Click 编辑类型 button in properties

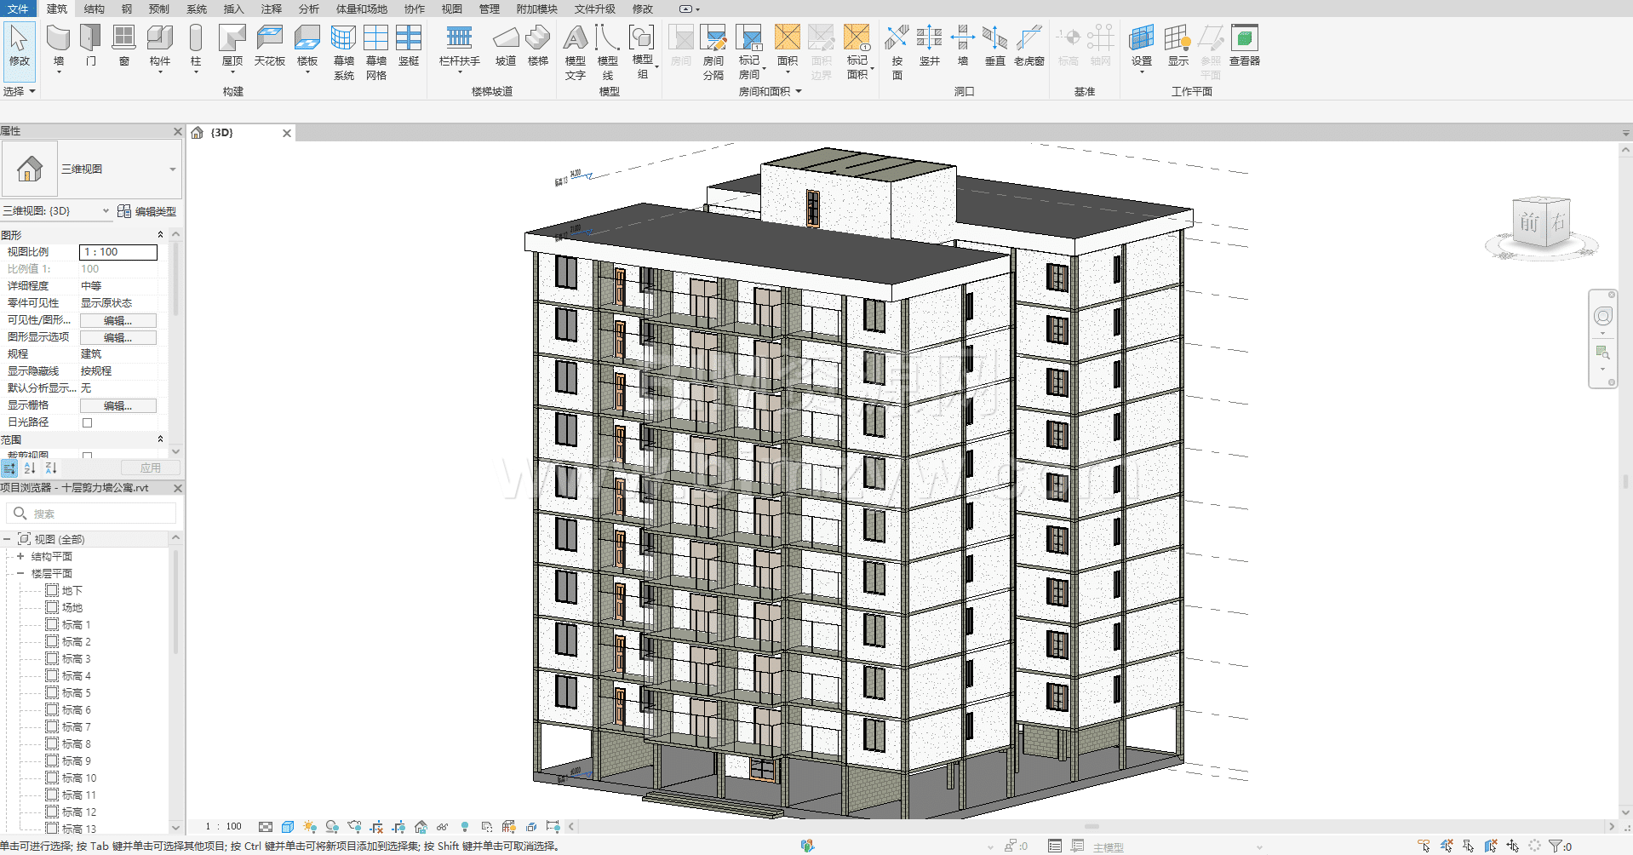(x=147, y=211)
